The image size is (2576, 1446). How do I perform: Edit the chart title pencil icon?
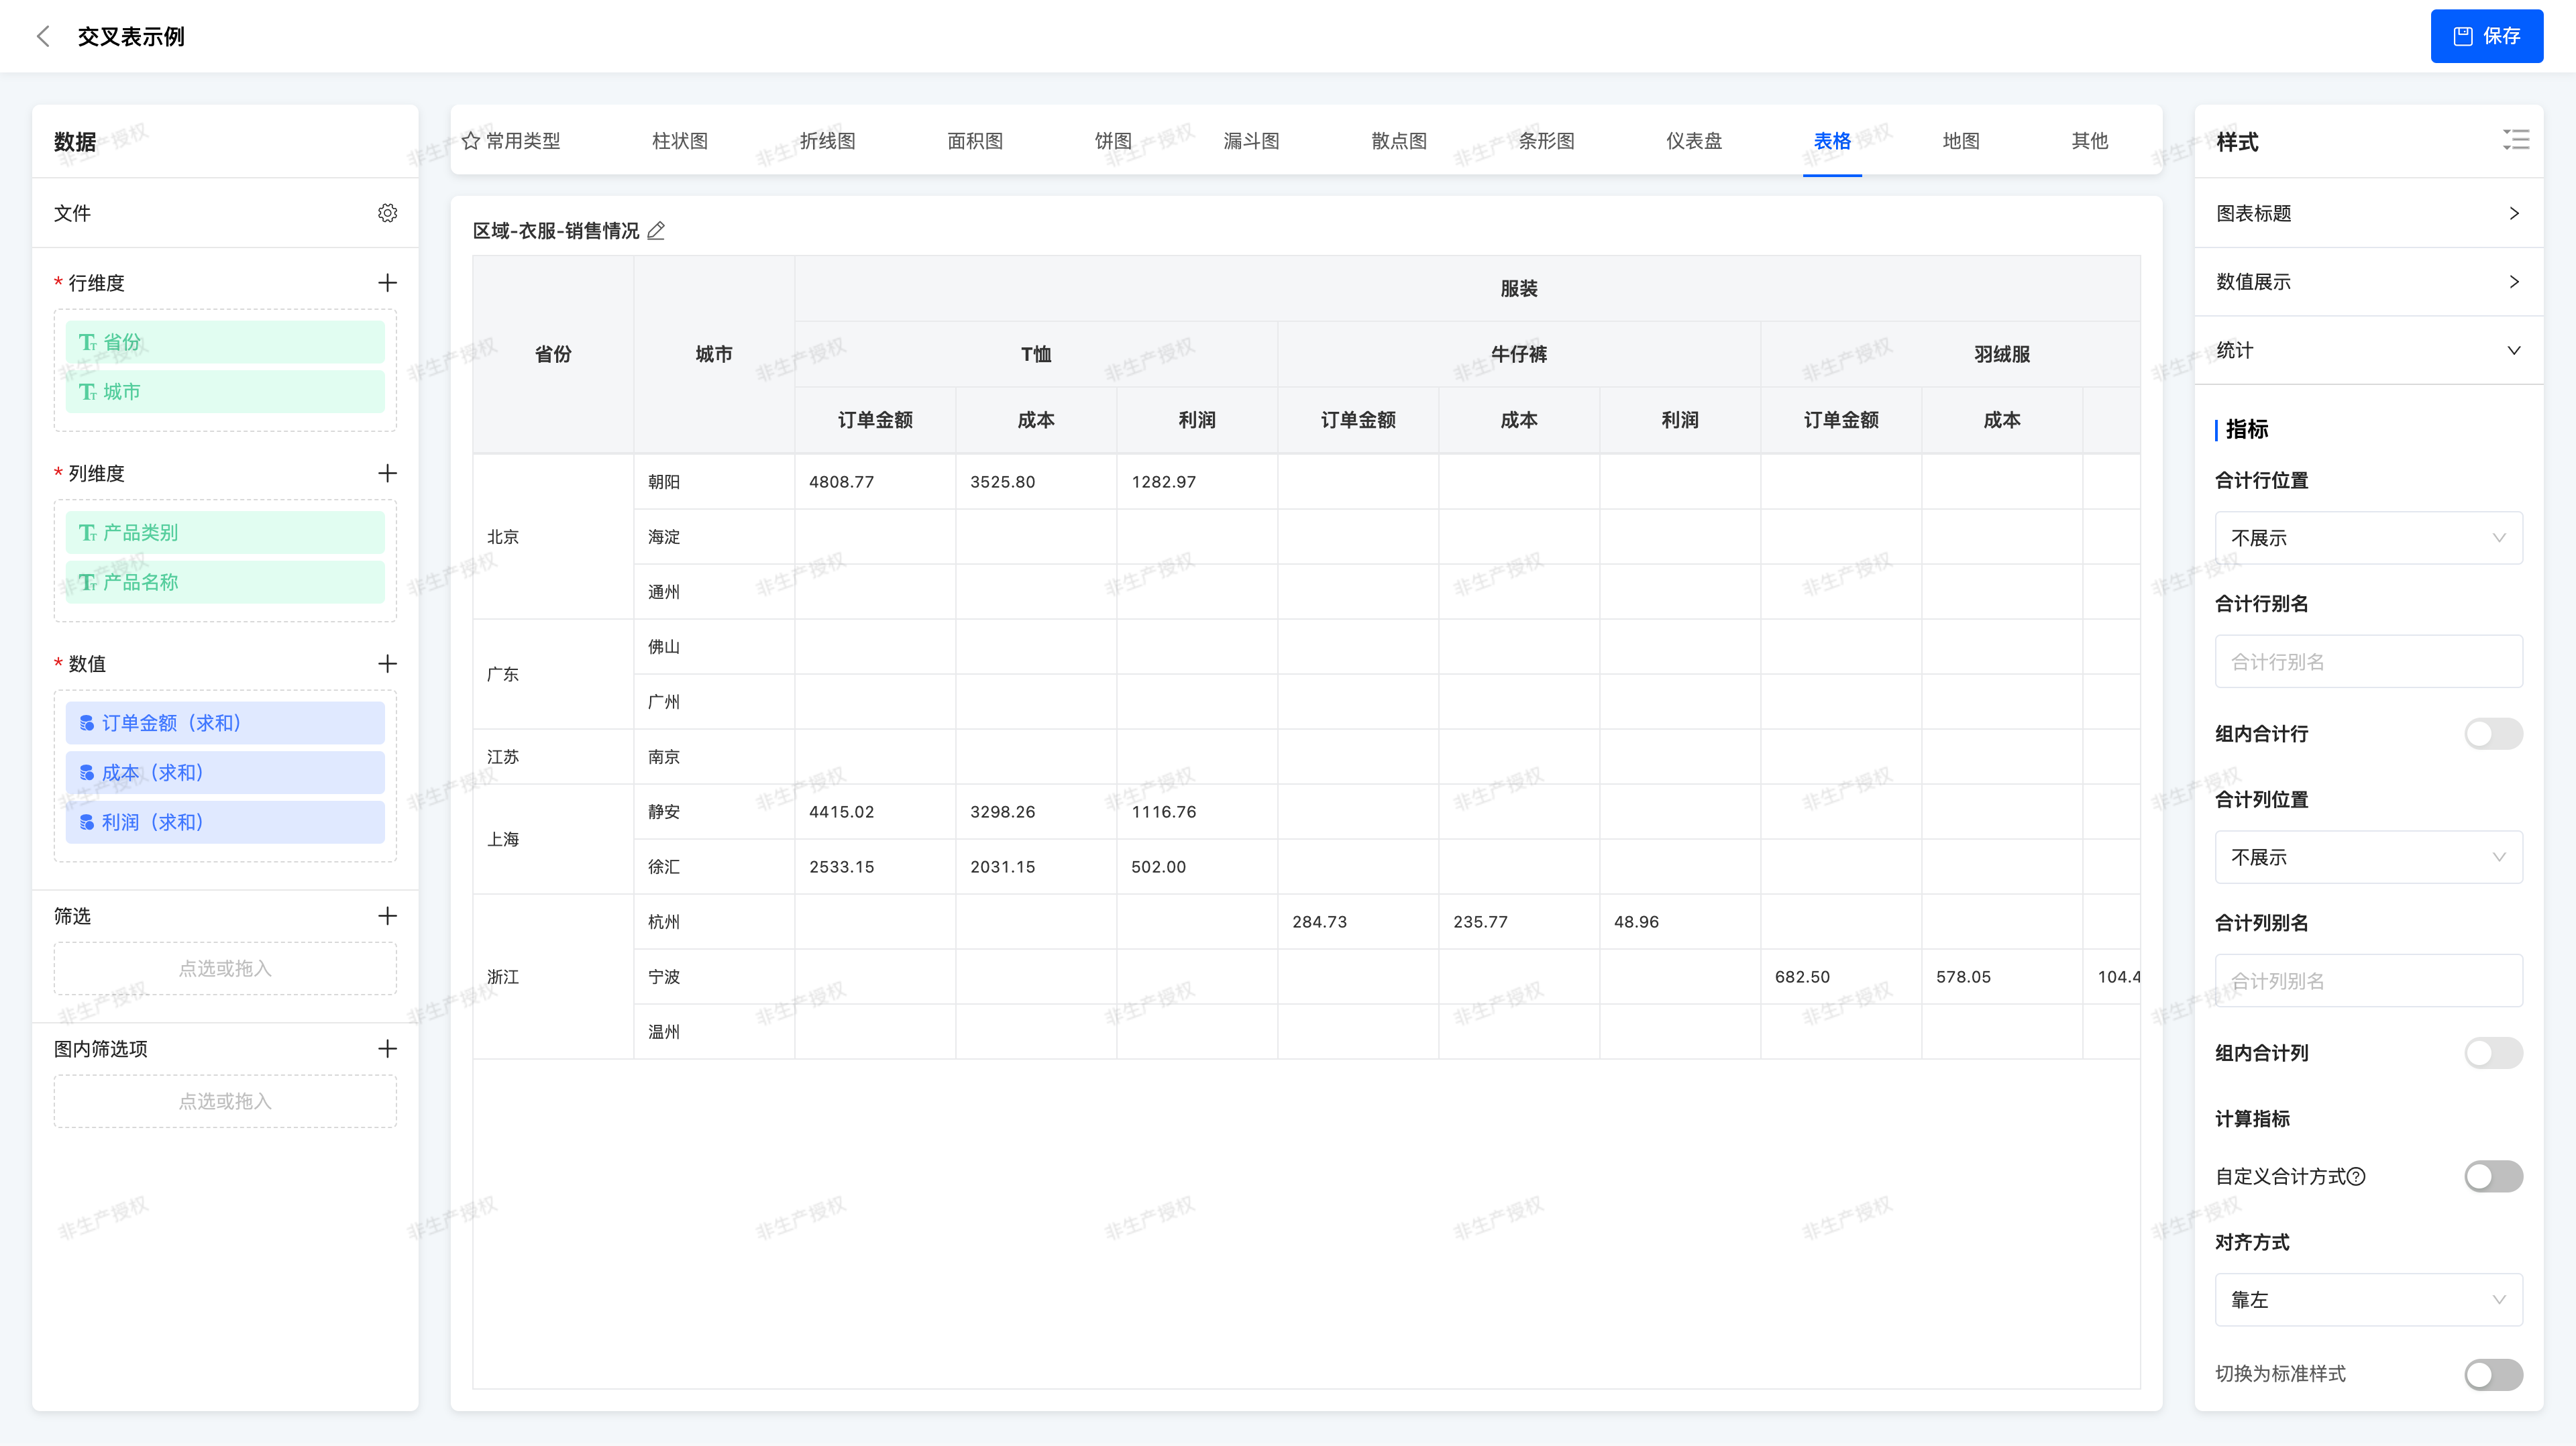[656, 231]
